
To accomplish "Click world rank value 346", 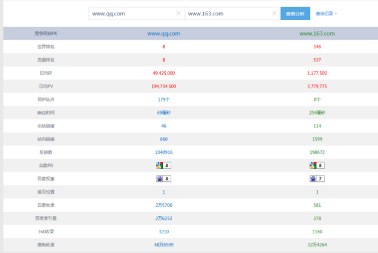I will click(317, 47).
